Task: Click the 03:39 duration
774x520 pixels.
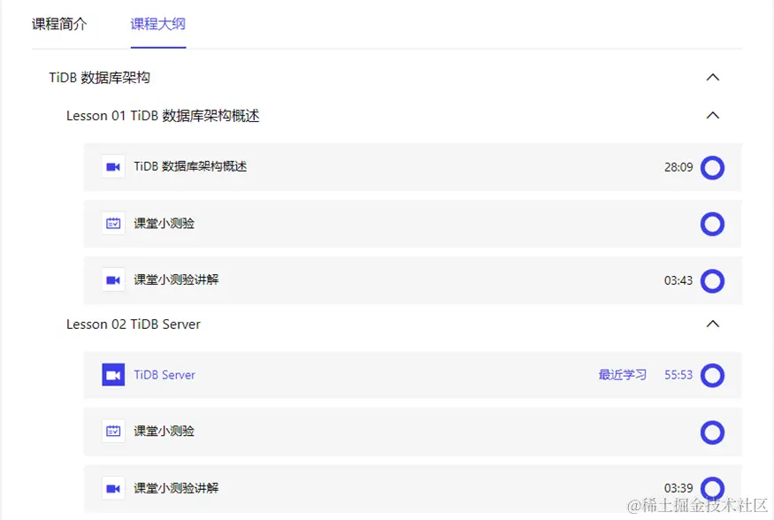Action: click(678, 488)
